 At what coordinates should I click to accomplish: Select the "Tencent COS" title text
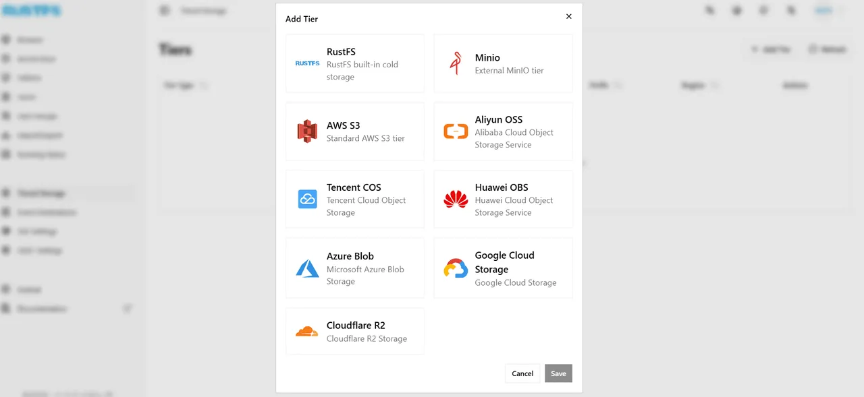(x=354, y=187)
